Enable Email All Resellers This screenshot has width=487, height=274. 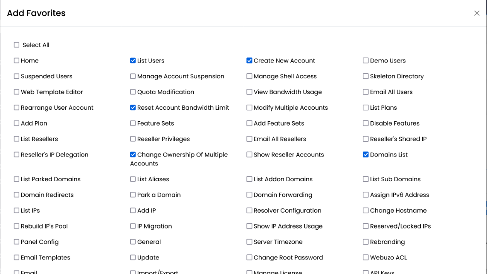(249, 139)
